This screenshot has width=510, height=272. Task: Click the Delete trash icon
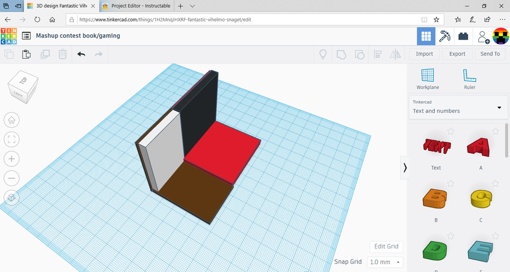coord(62,54)
